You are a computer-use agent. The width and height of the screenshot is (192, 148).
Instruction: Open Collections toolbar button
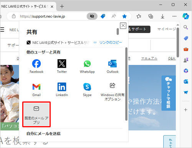pyautogui.click(x=151, y=16)
